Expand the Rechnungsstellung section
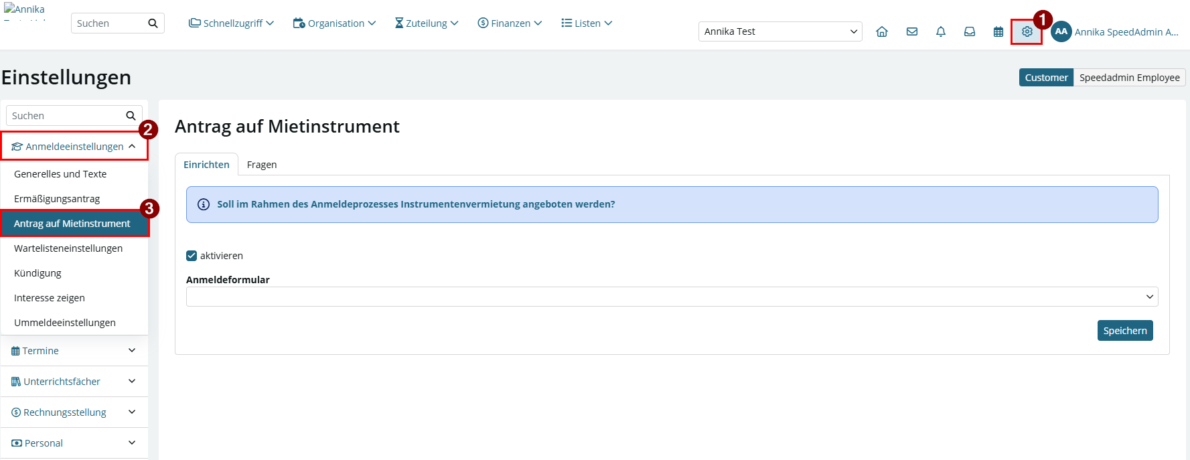The image size is (1190, 460). pyautogui.click(x=74, y=412)
